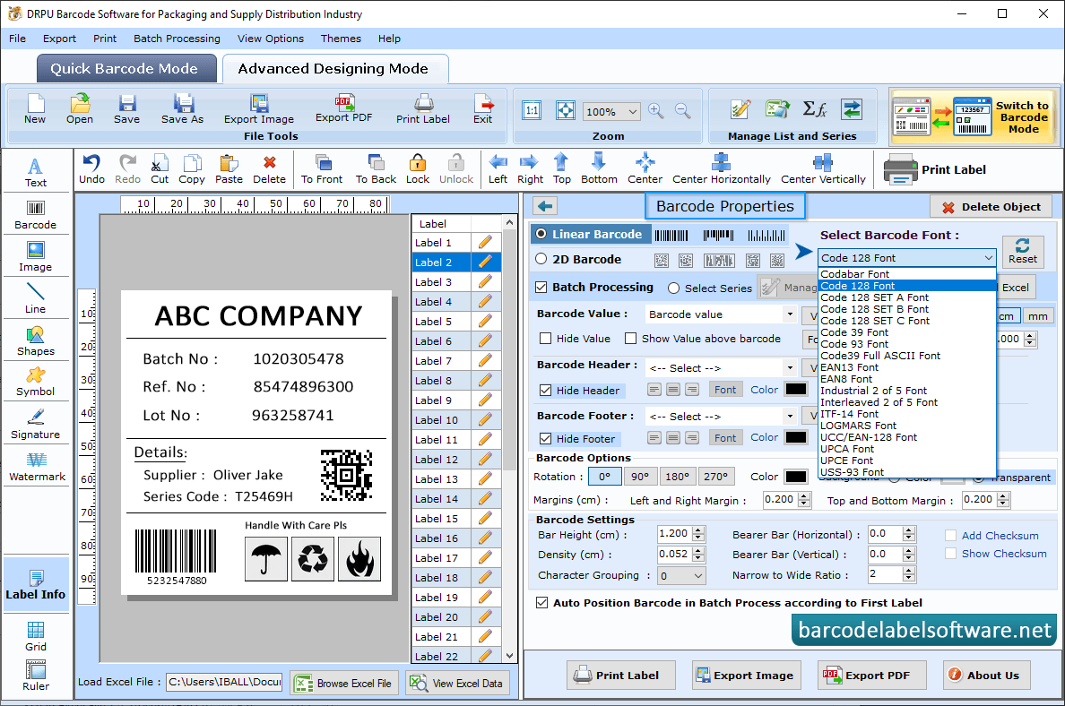Toggle the Batch Processing checkbox
The height and width of the screenshot is (706, 1065).
[x=541, y=288]
